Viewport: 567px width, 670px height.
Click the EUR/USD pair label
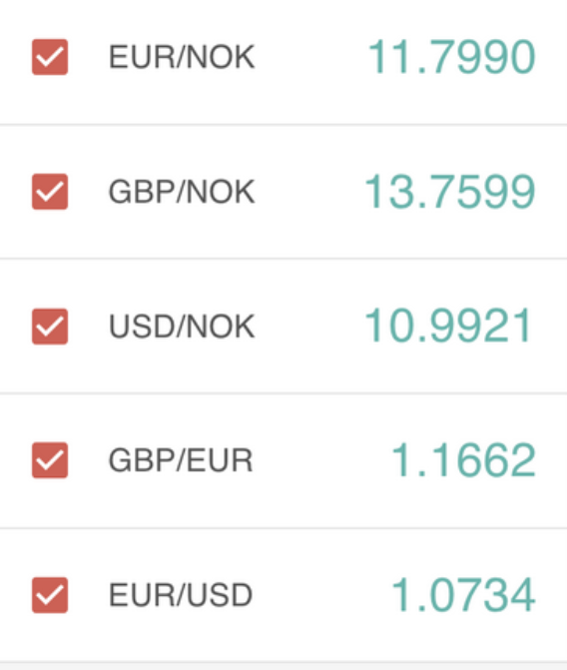[181, 595]
